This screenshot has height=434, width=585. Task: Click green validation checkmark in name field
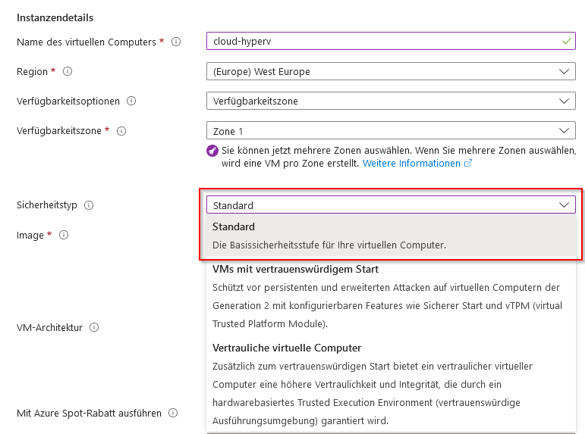[x=566, y=42]
